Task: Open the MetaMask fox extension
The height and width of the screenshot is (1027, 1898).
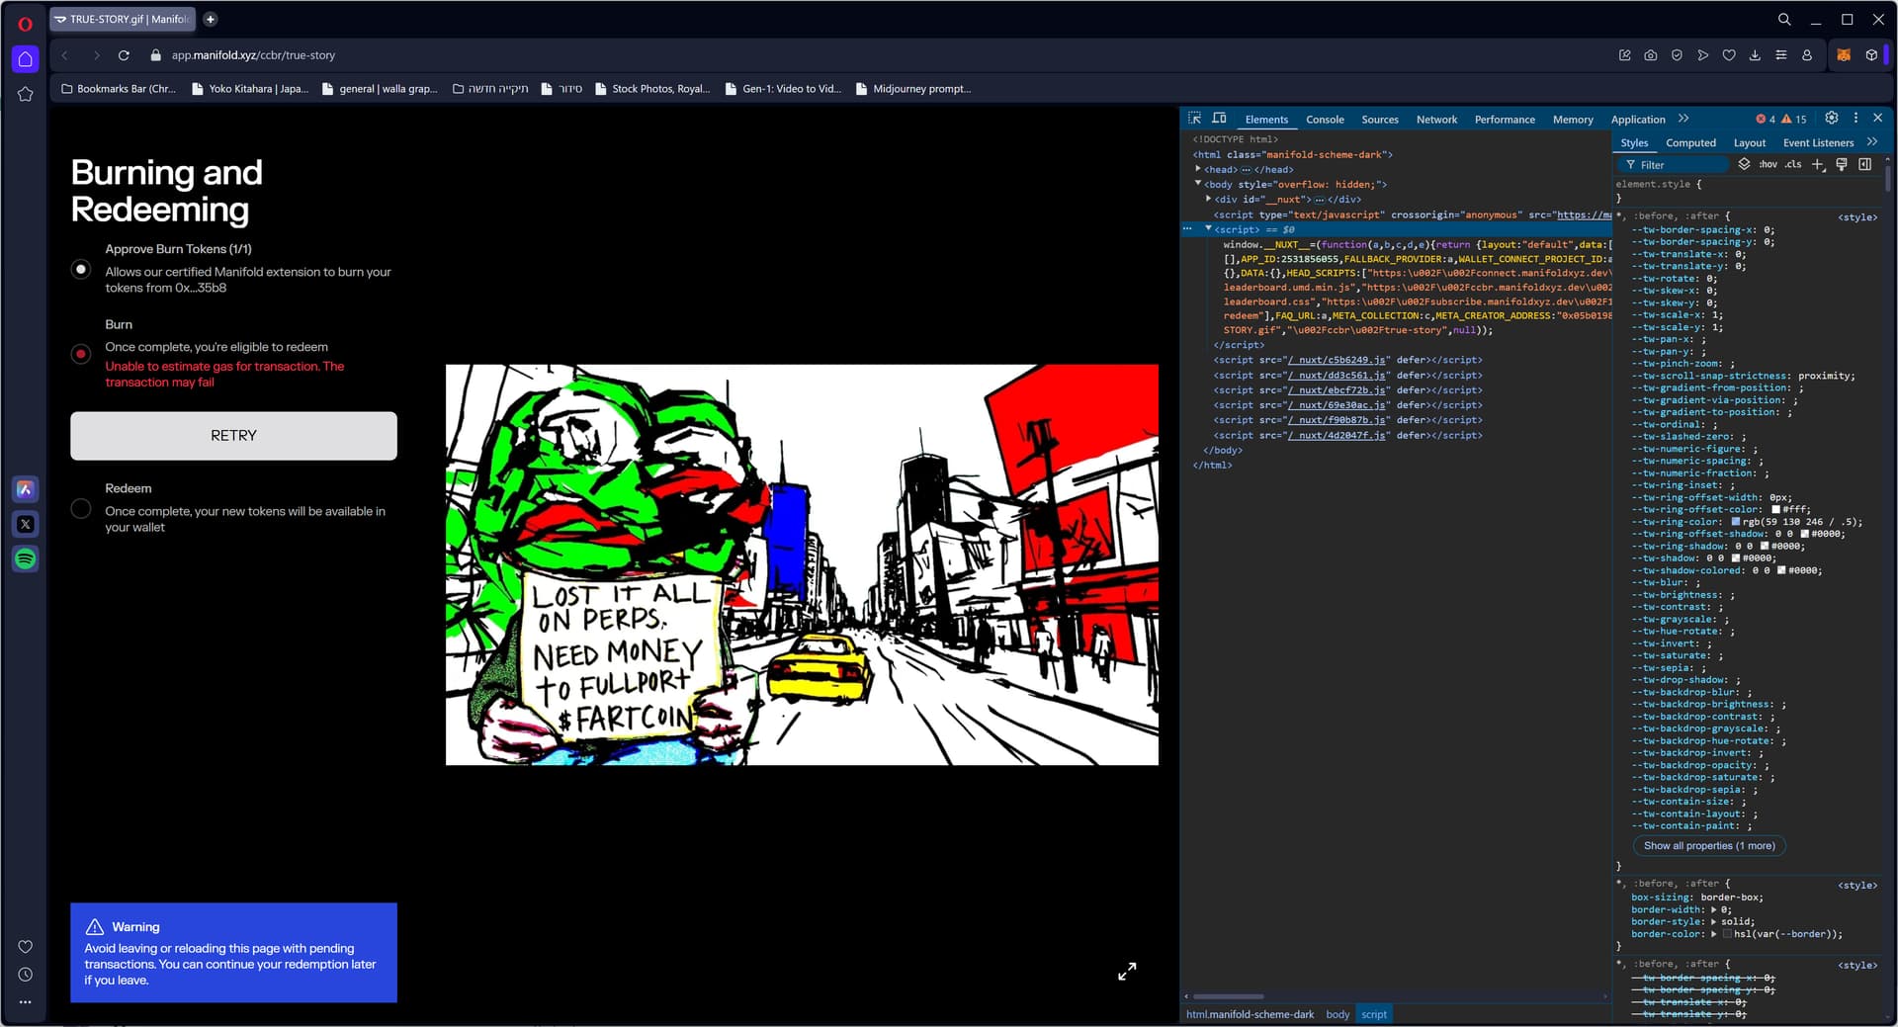Action: point(1844,55)
